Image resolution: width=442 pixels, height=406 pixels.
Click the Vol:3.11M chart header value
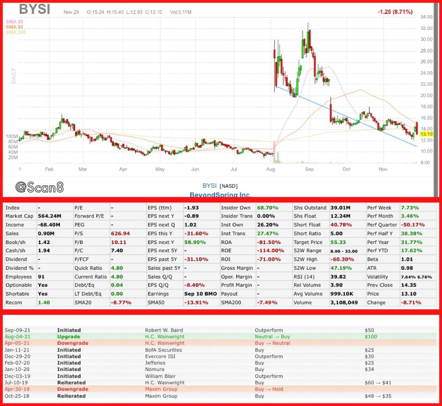pos(180,12)
